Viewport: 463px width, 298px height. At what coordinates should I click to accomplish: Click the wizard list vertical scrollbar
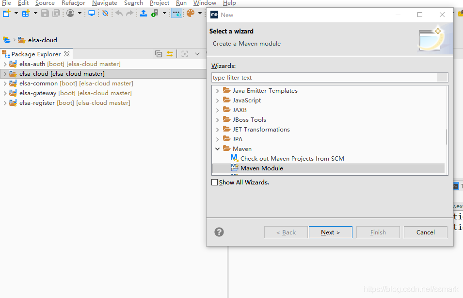coord(447,137)
